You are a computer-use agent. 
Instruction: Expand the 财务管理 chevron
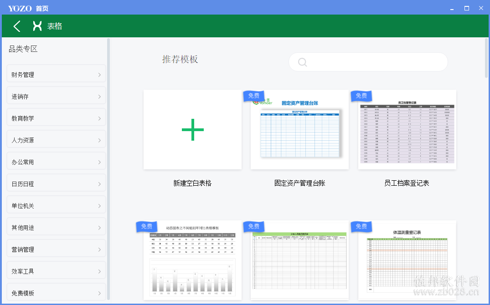99,75
